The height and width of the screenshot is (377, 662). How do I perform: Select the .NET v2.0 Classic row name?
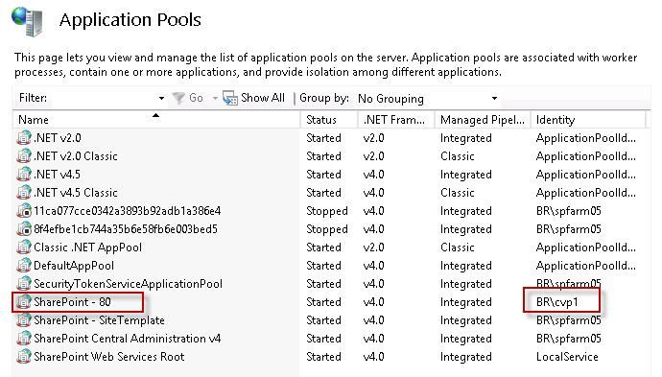click(x=76, y=156)
